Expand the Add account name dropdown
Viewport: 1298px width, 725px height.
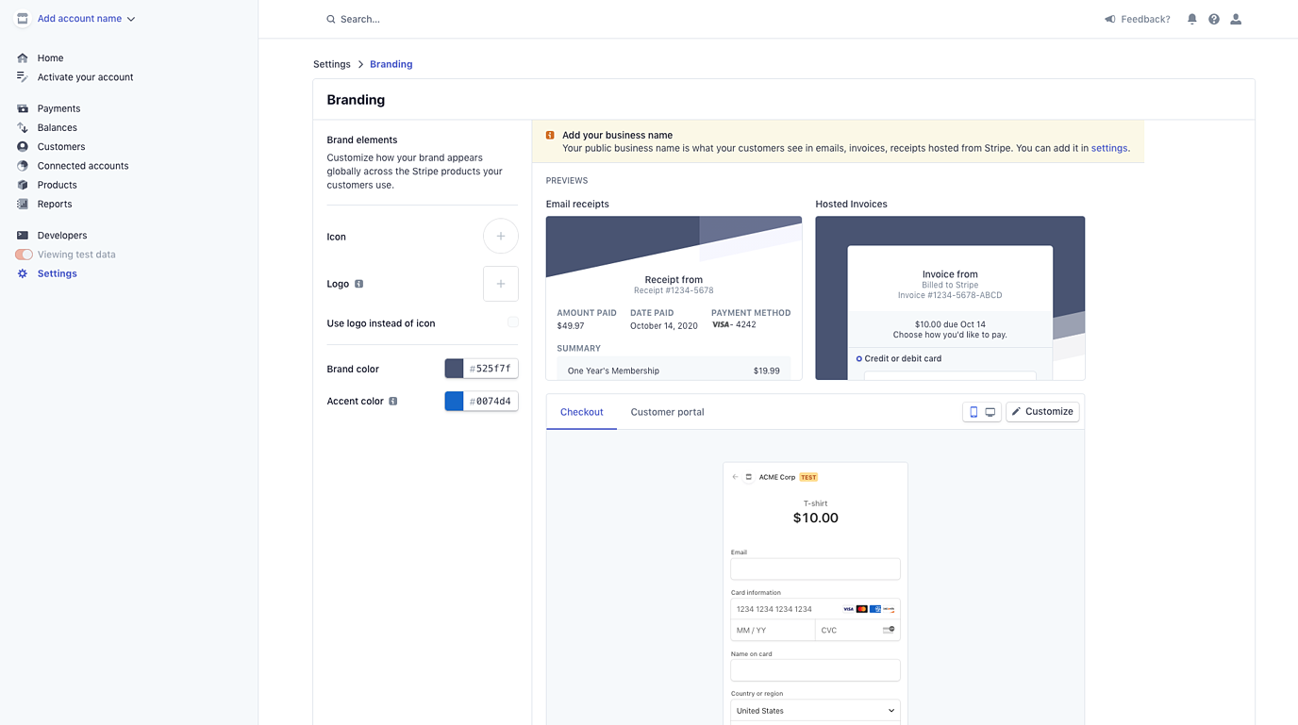(131, 19)
